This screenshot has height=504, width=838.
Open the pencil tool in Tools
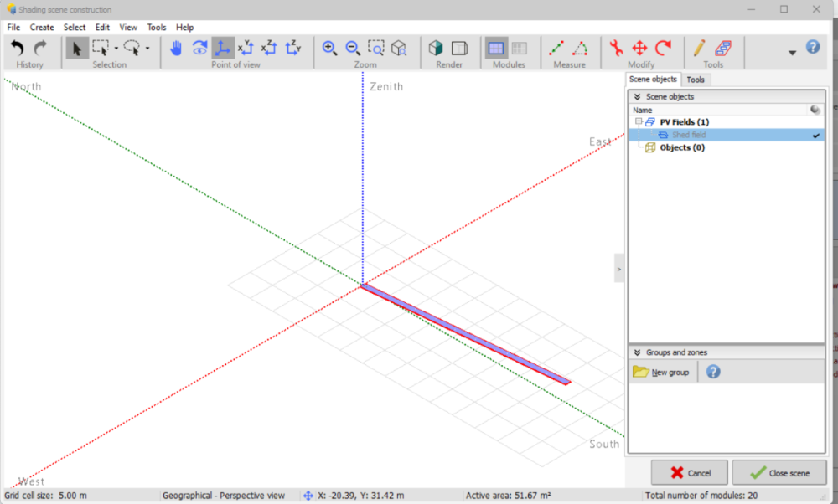[x=699, y=49]
